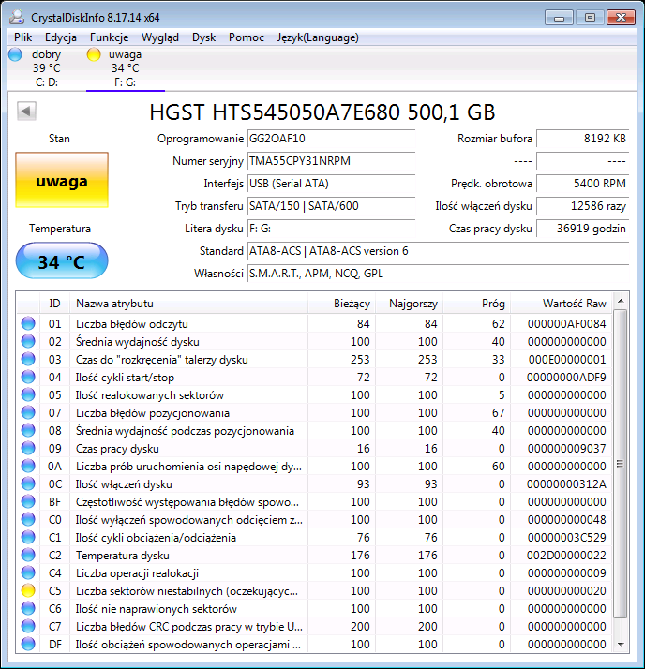Click status orb for attribute C1
The image size is (645, 669).
pyautogui.click(x=28, y=537)
